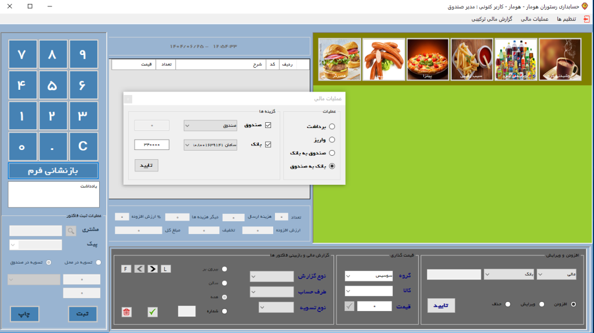Click the چاپ print button
This screenshot has width=594, height=333.
(24, 313)
